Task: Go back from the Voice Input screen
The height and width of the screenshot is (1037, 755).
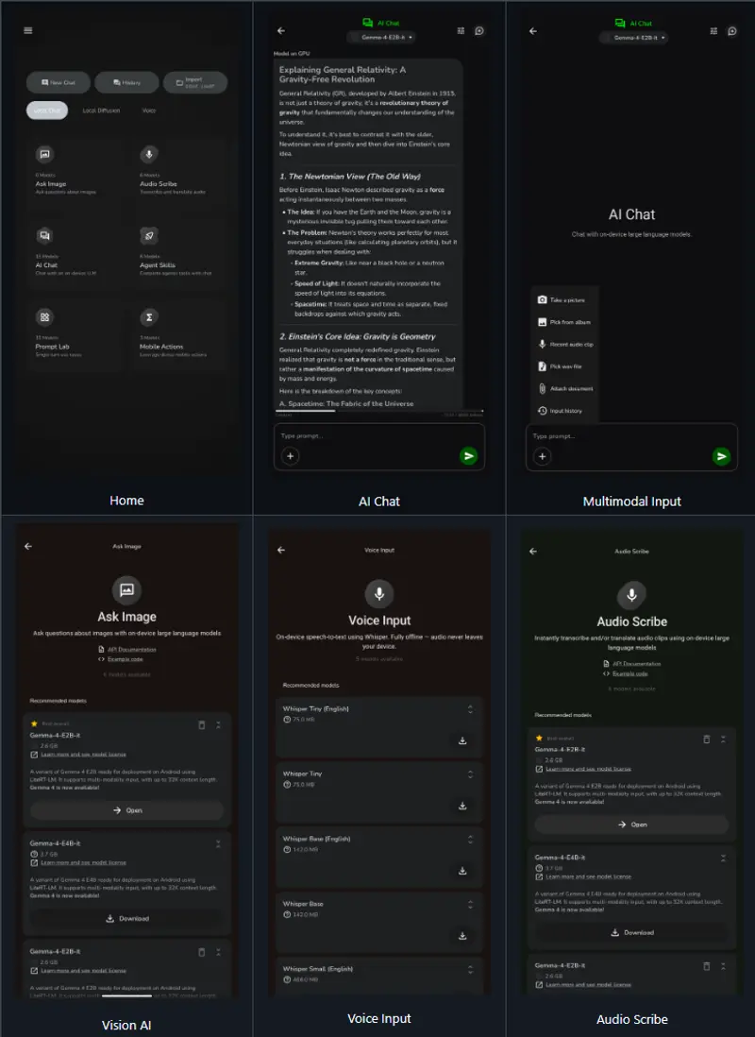Action: pos(281,550)
